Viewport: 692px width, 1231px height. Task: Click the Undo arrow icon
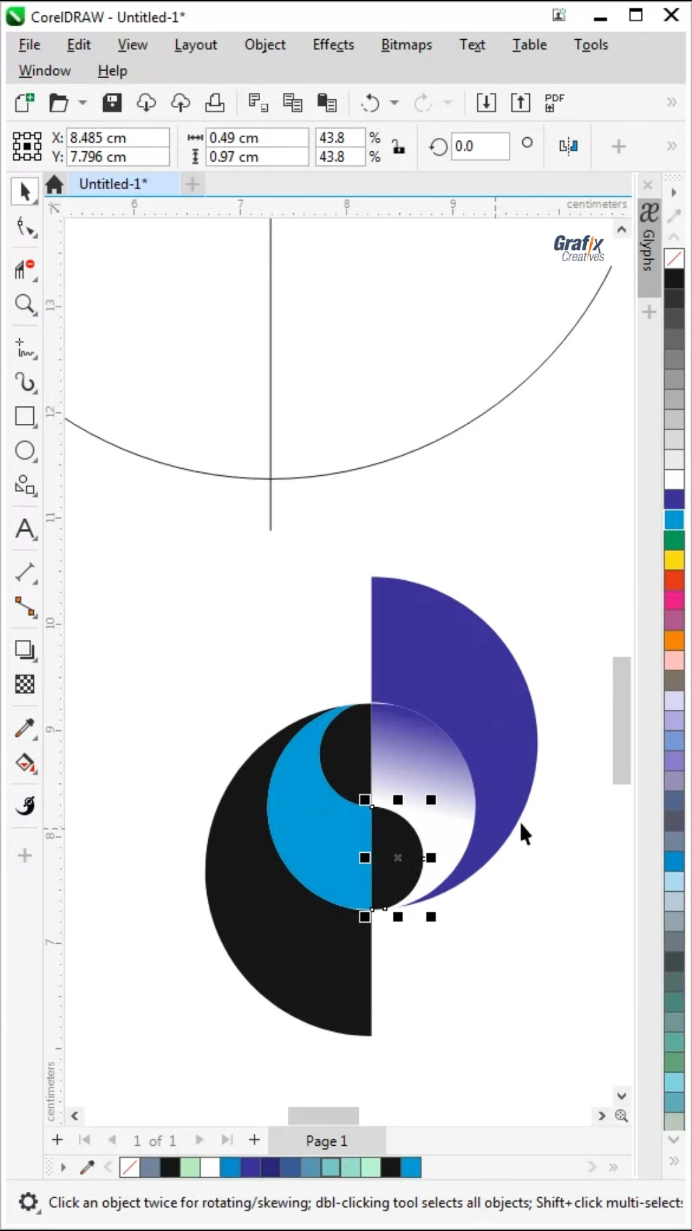click(370, 103)
